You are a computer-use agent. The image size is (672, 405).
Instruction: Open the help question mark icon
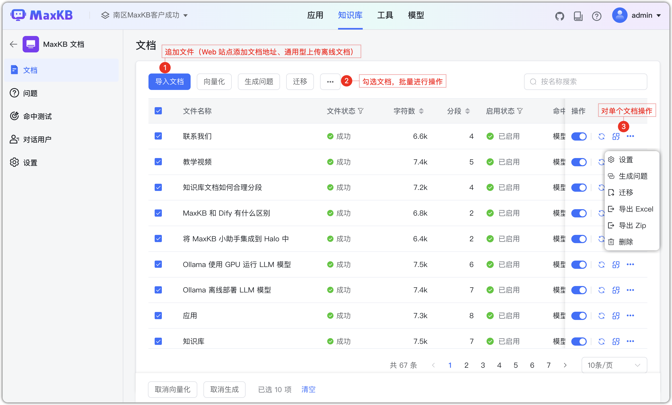coord(596,16)
